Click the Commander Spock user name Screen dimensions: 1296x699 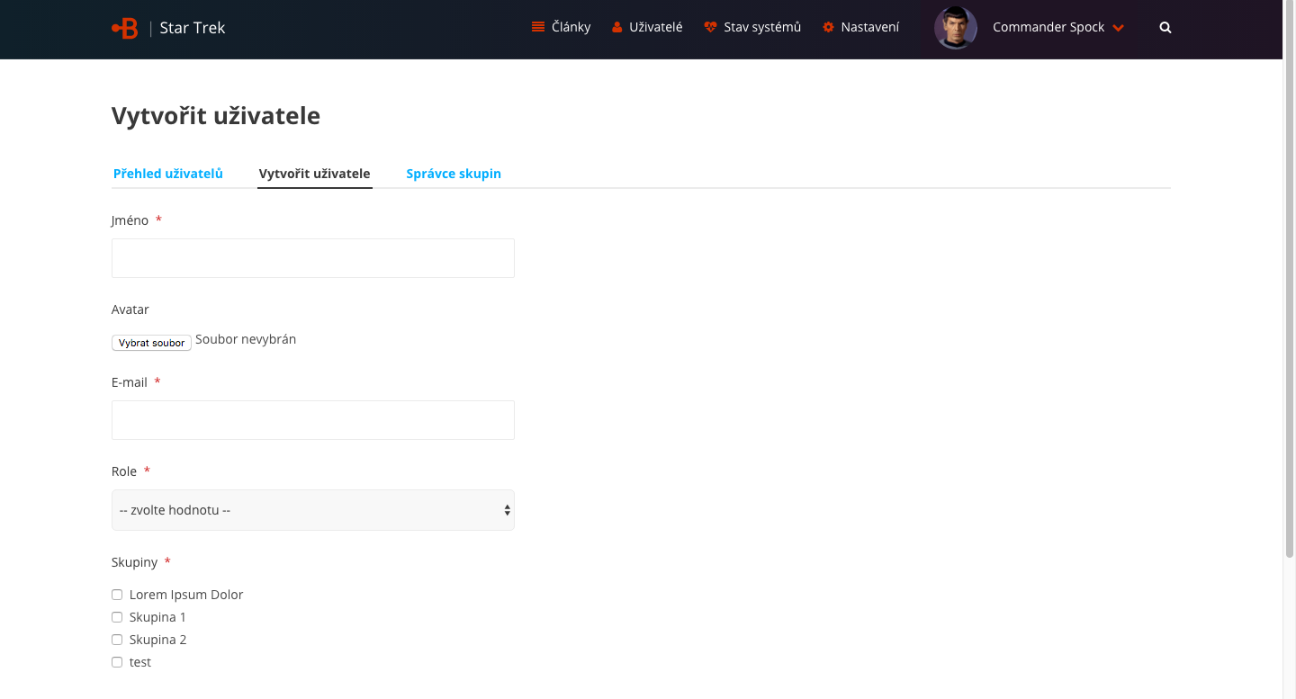[x=1048, y=27]
